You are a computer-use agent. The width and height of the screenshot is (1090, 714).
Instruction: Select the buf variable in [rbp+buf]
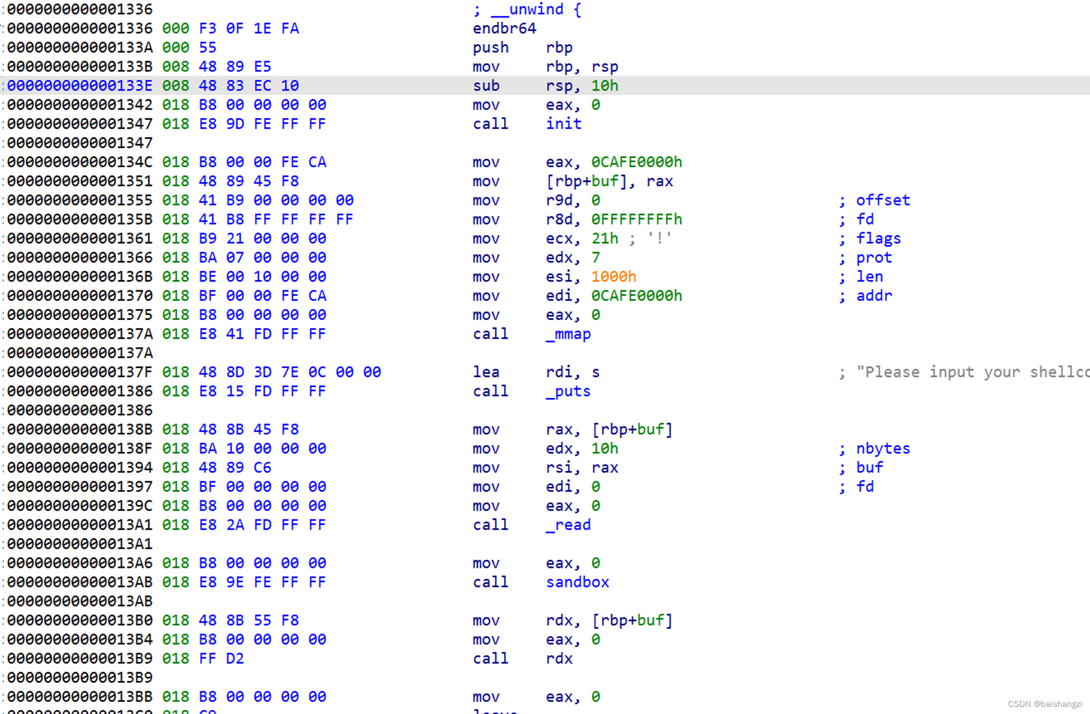pyautogui.click(x=605, y=181)
